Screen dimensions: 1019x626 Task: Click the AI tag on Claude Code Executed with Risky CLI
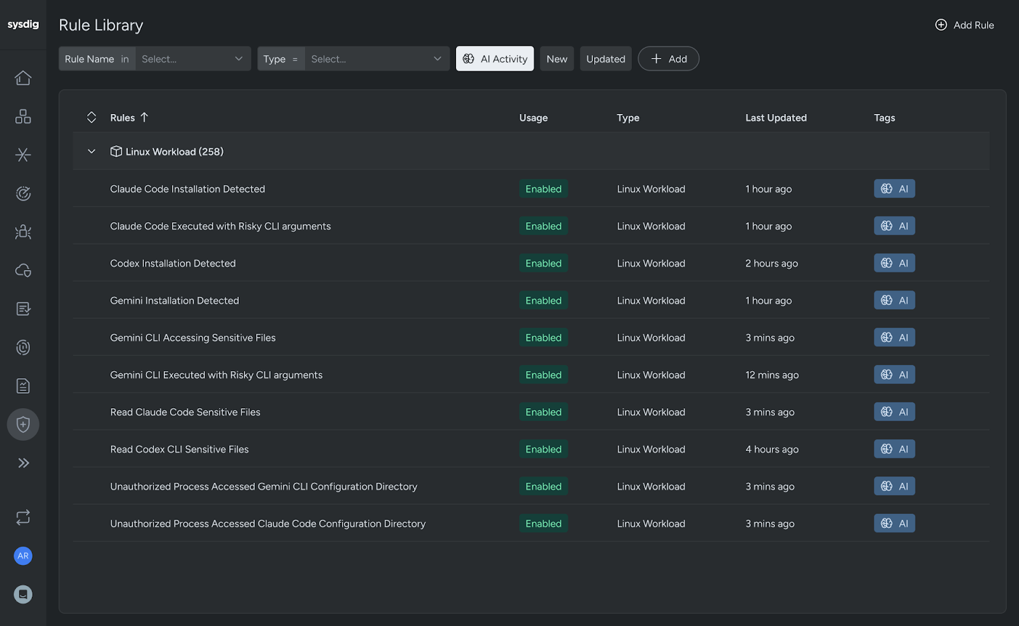click(x=894, y=226)
